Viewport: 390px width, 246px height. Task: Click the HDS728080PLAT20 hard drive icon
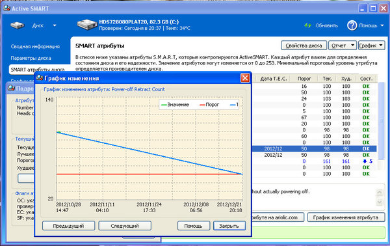click(87, 25)
